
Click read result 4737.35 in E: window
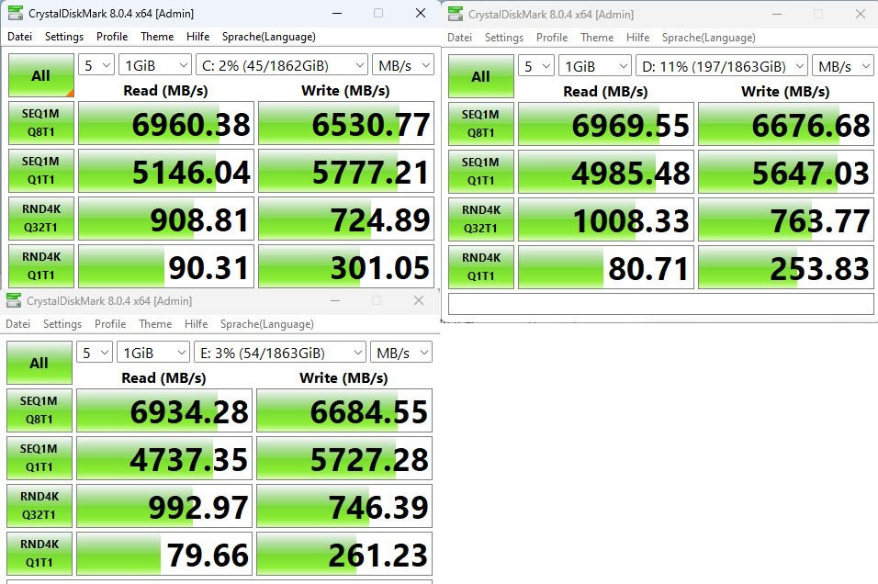(x=164, y=458)
